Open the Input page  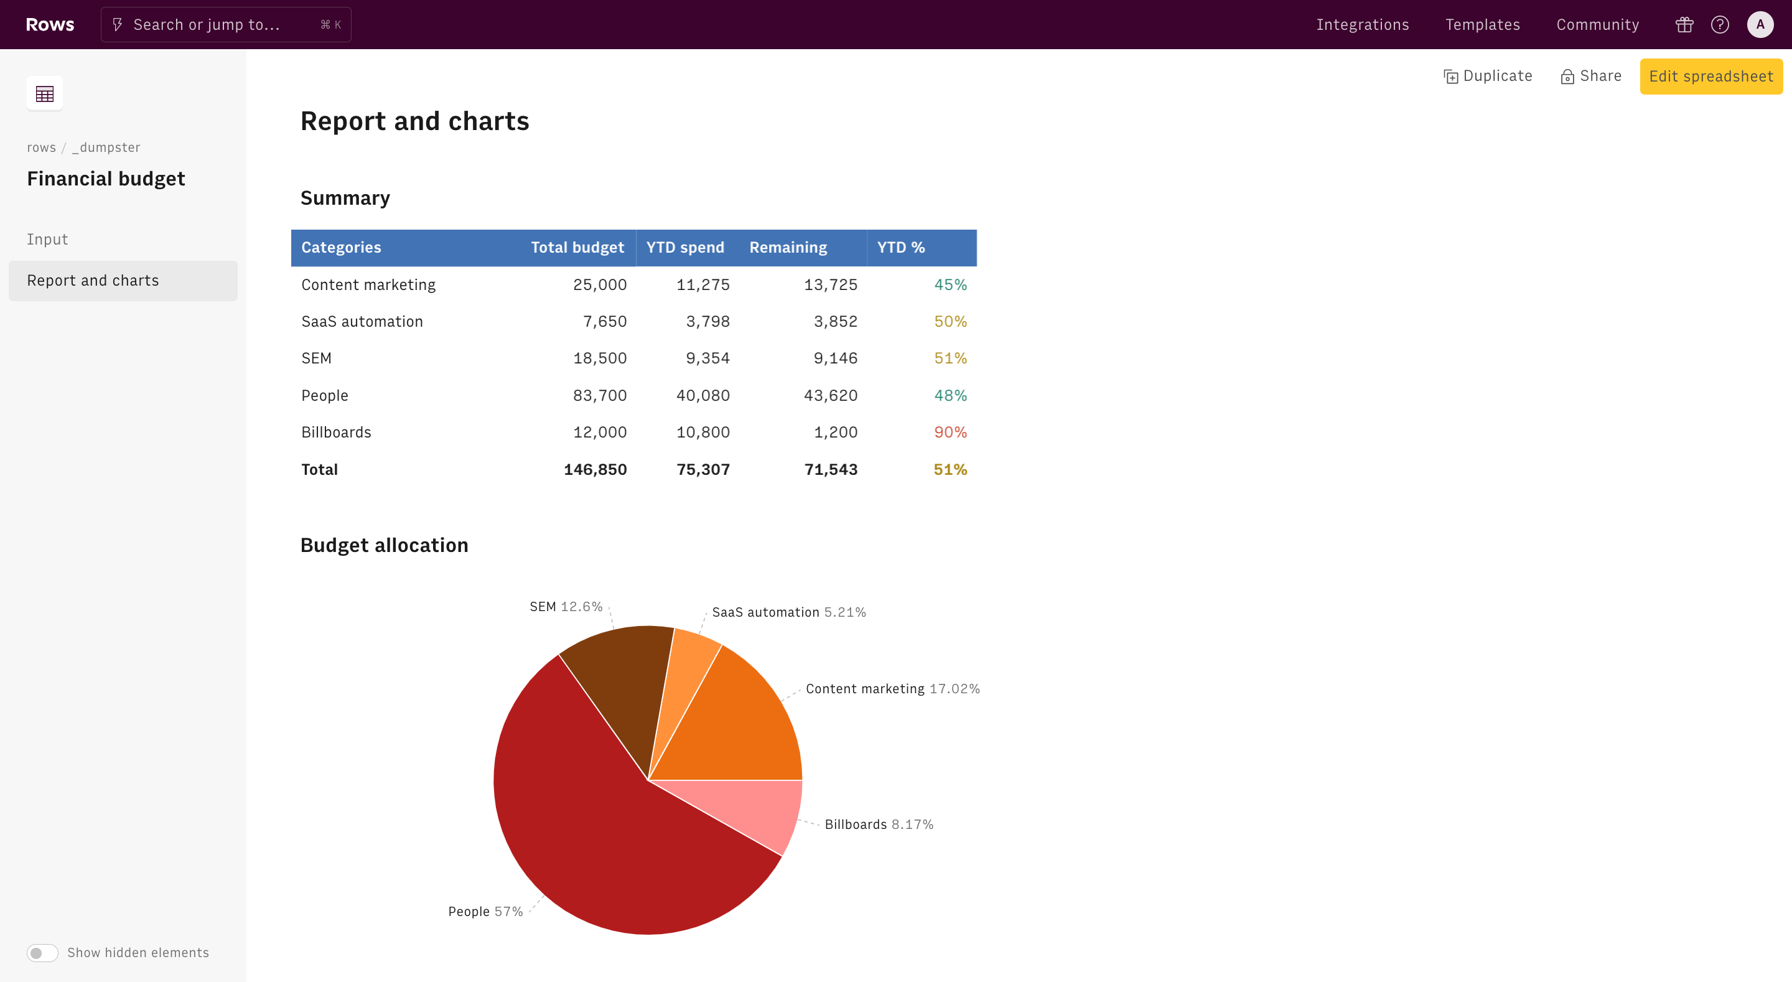click(x=47, y=240)
